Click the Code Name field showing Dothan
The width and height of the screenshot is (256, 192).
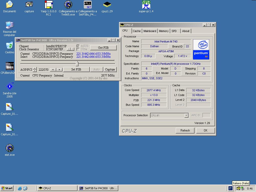click(x=154, y=46)
